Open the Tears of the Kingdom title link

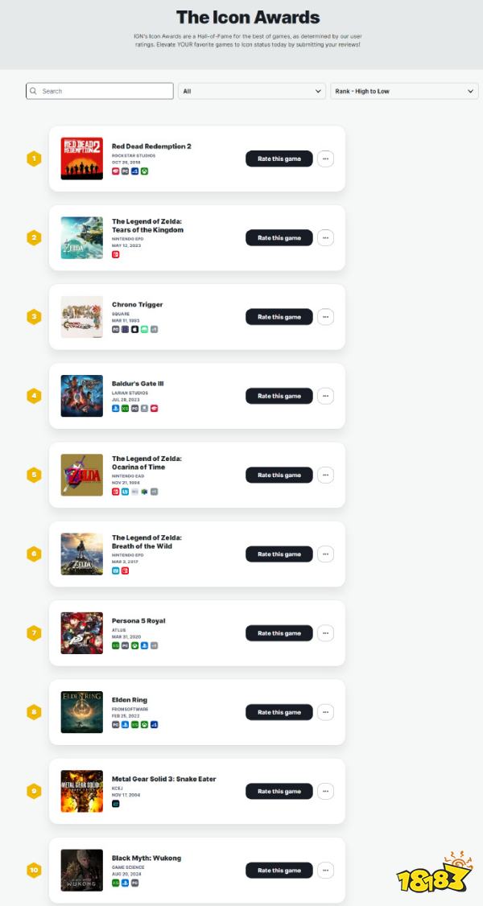[147, 225]
